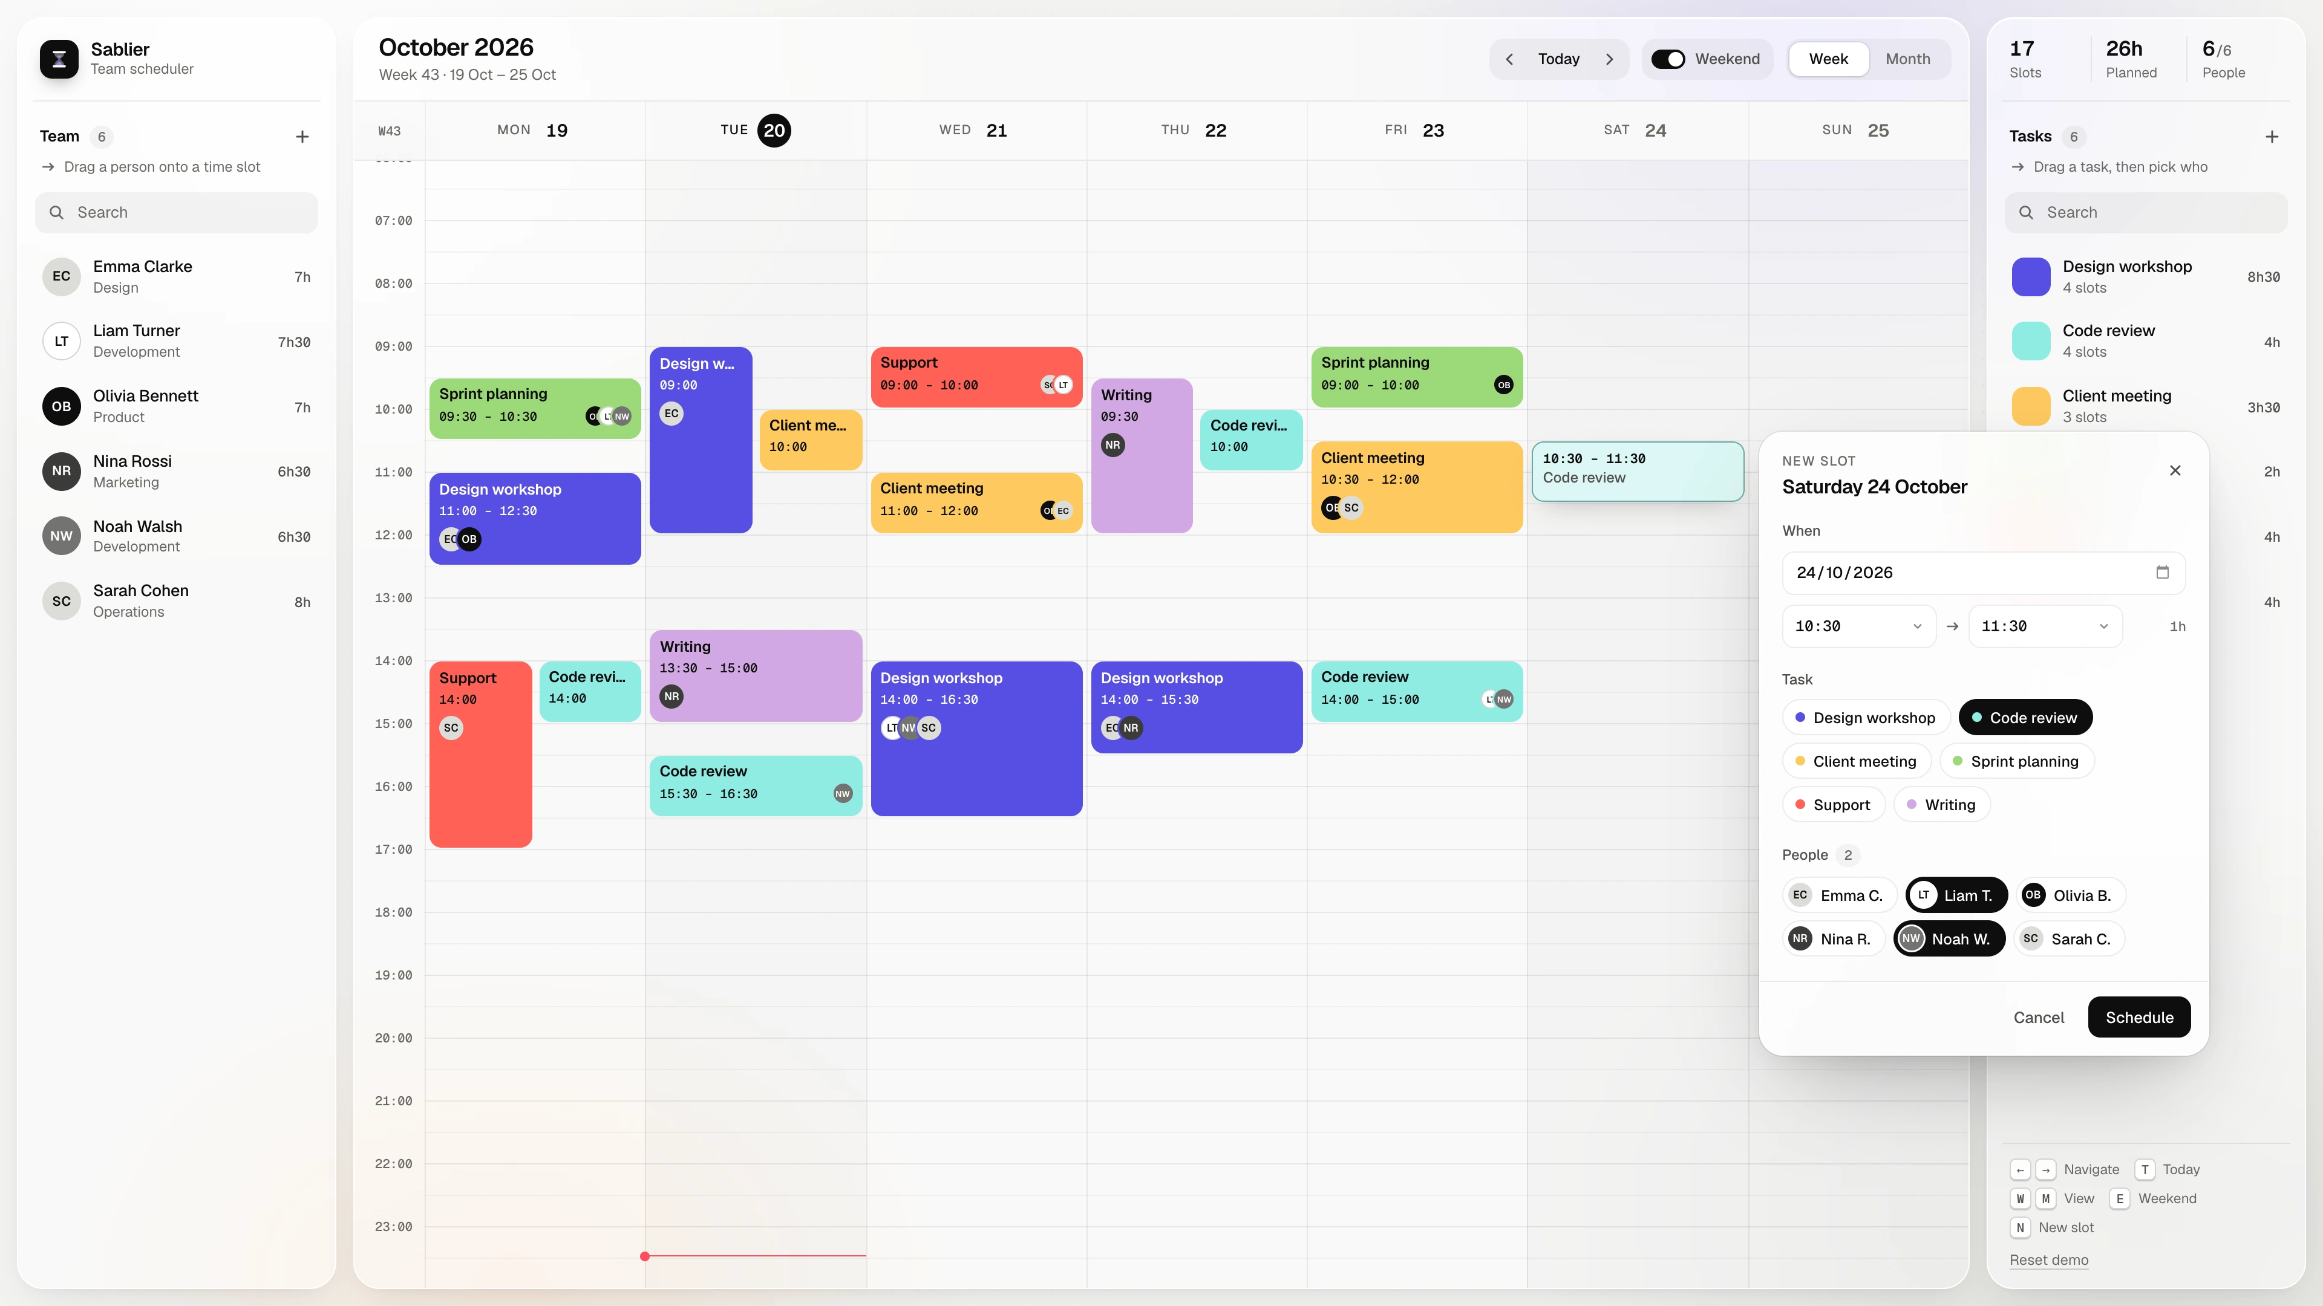Go to previous week arrow
Screen dimensions: 2323x1306
coord(1509,59)
